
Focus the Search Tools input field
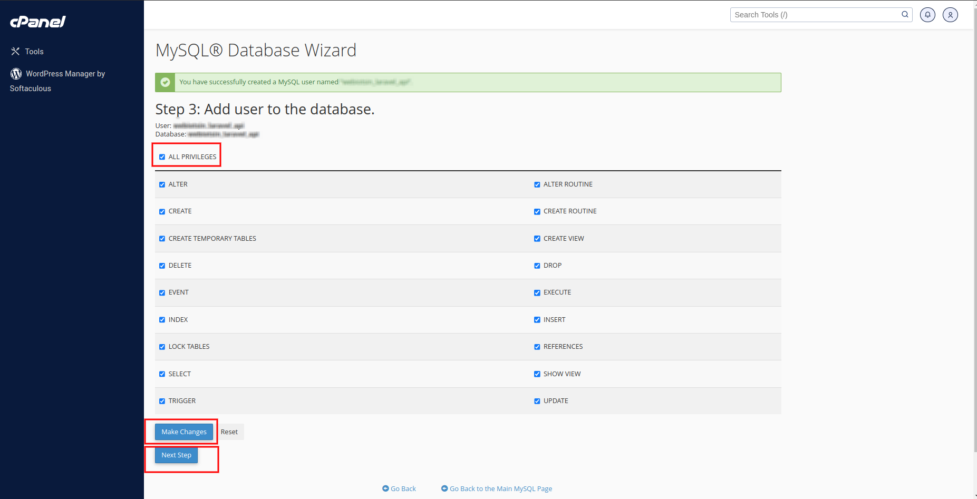(x=815, y=15)
